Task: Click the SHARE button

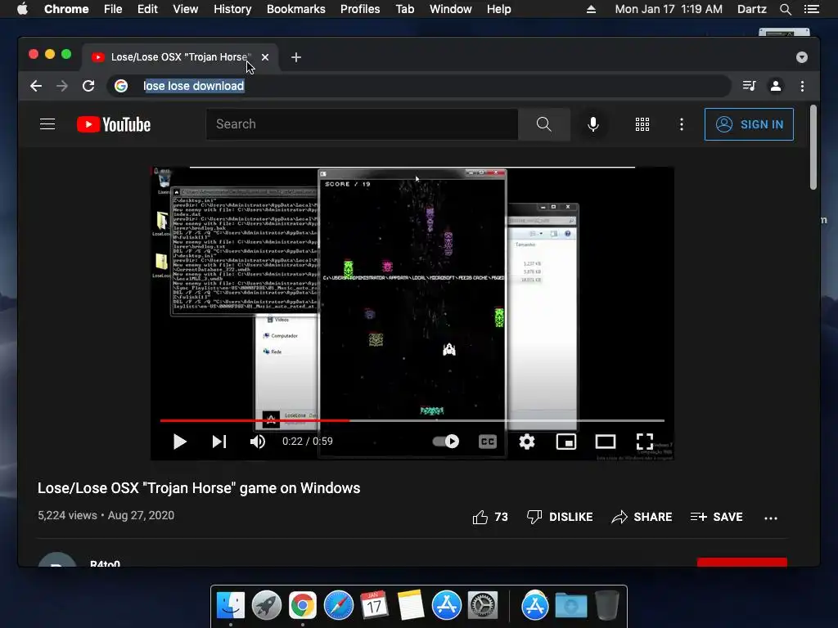Action: coord(642,517)
